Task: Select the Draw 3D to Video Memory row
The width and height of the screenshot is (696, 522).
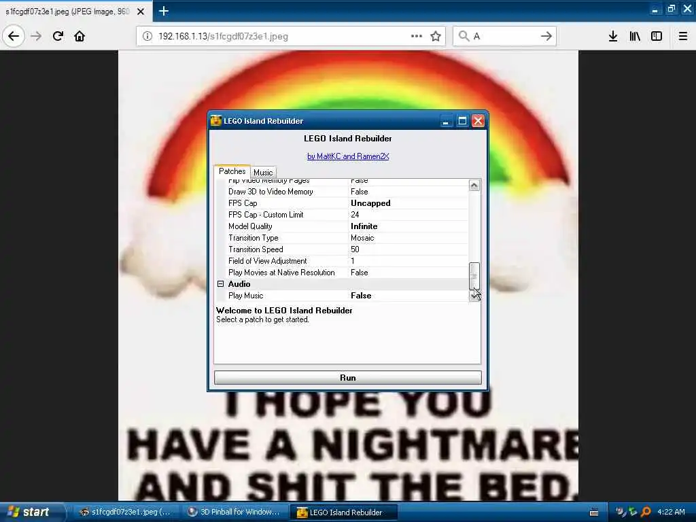Action: [342, 192]
